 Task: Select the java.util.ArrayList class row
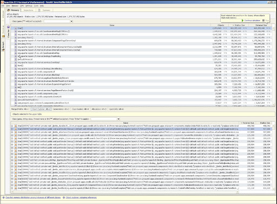pos(141,59)
